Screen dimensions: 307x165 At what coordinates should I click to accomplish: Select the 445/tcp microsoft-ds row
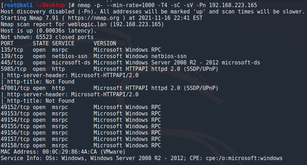[x=130, y=63]
